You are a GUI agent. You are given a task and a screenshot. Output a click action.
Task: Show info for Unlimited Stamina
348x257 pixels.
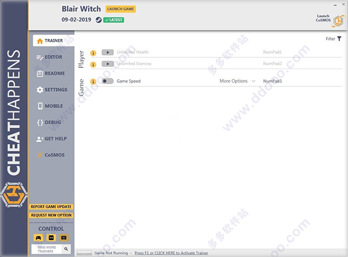pos(93,64)
